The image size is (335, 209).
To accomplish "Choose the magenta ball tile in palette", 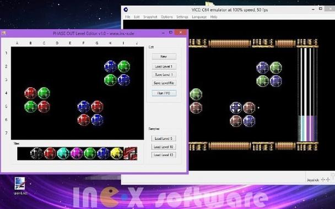I will 77,154.
